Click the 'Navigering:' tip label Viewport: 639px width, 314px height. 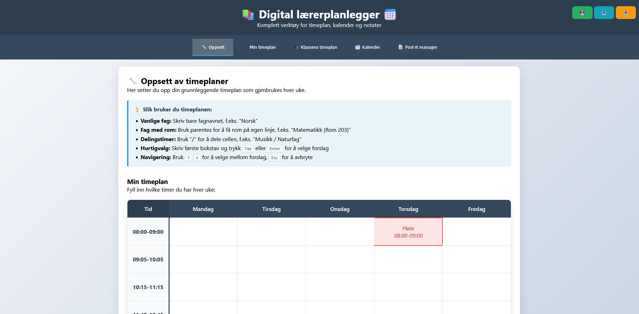(x=156, y=157)
